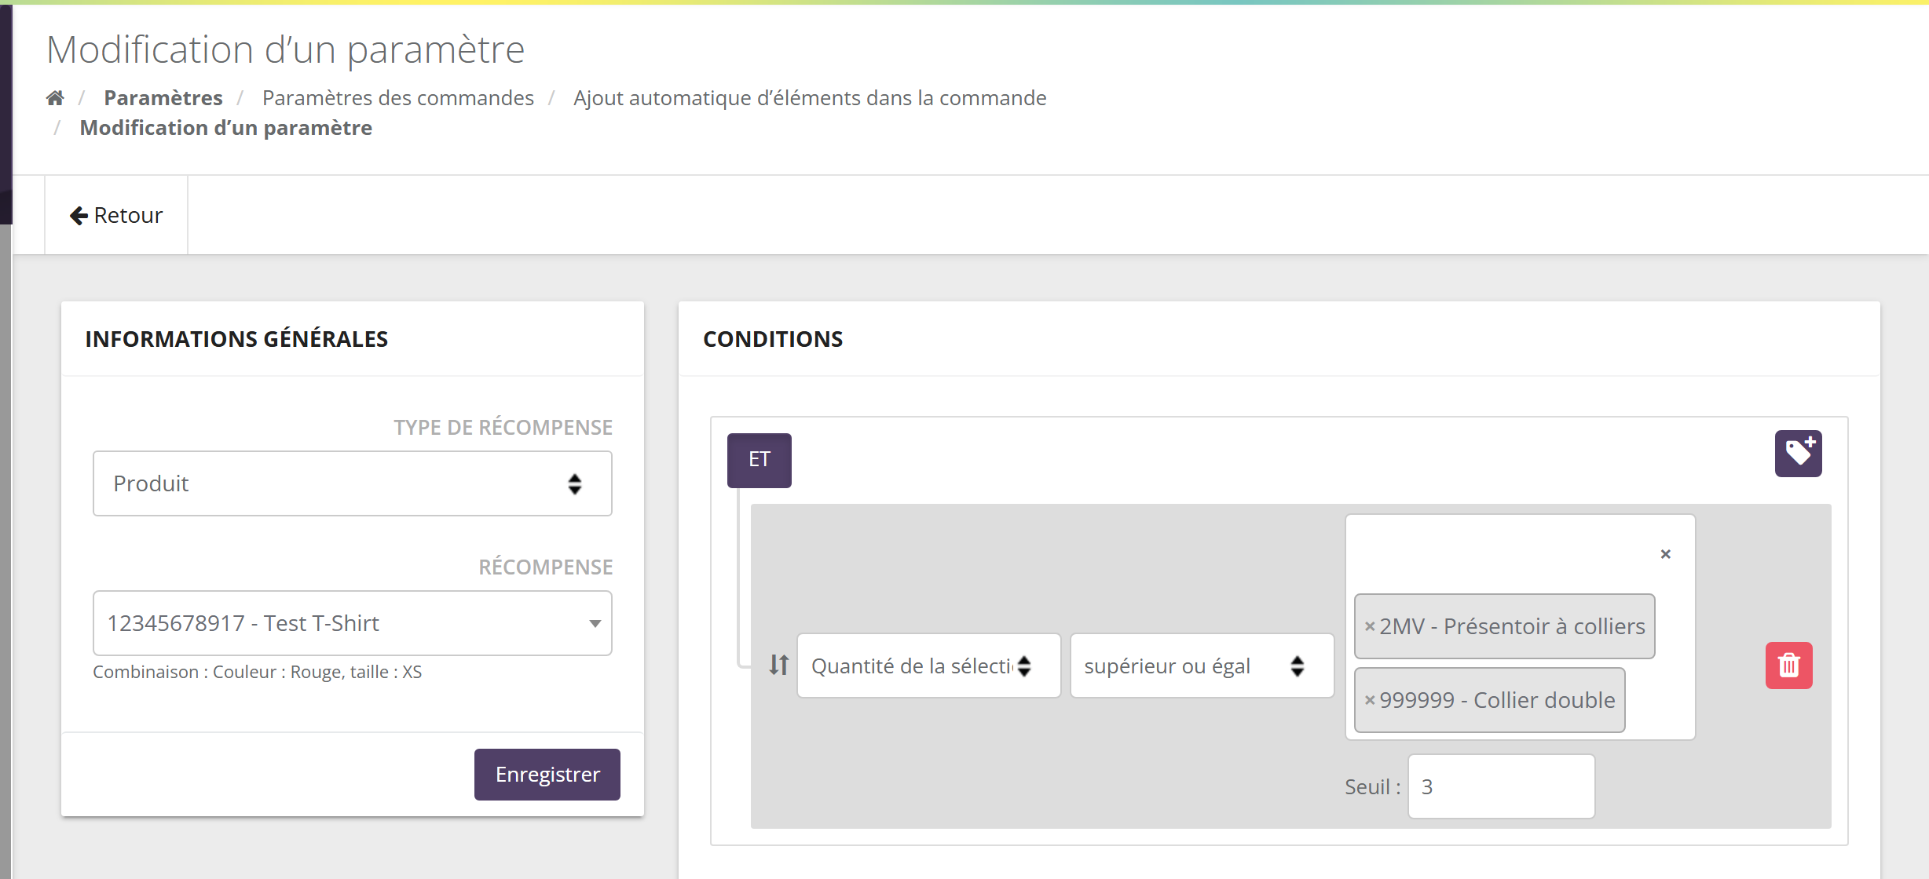
Task: Click the reorder arrows icon on condition row
Action: [778, 666]
